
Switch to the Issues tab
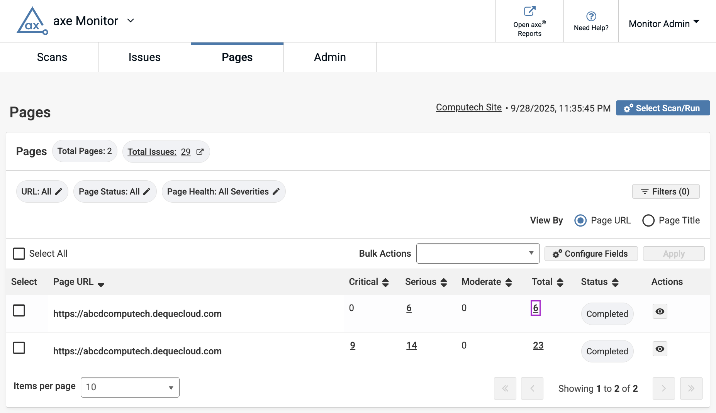pyautogui.click(x=144, y=57)
